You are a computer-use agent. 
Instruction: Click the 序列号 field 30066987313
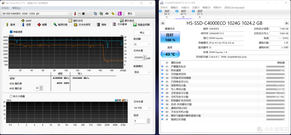[226, 34]
